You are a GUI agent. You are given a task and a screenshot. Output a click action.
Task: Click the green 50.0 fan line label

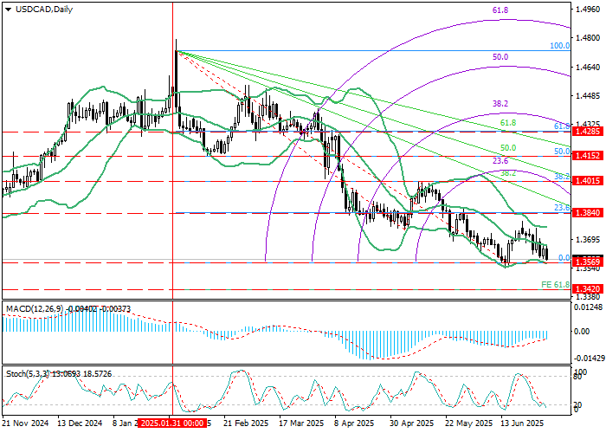[508, 148]
